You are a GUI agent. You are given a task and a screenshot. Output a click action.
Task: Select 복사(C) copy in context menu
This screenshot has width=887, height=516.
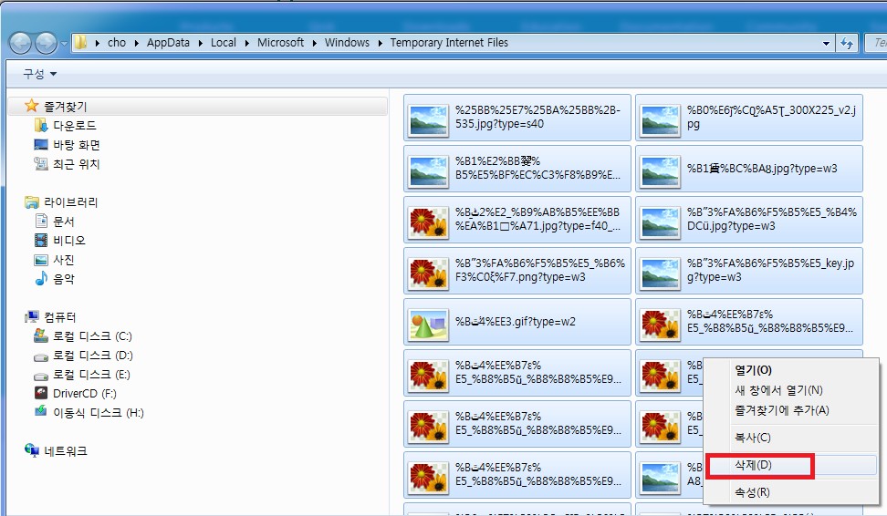tap(753, 438)
